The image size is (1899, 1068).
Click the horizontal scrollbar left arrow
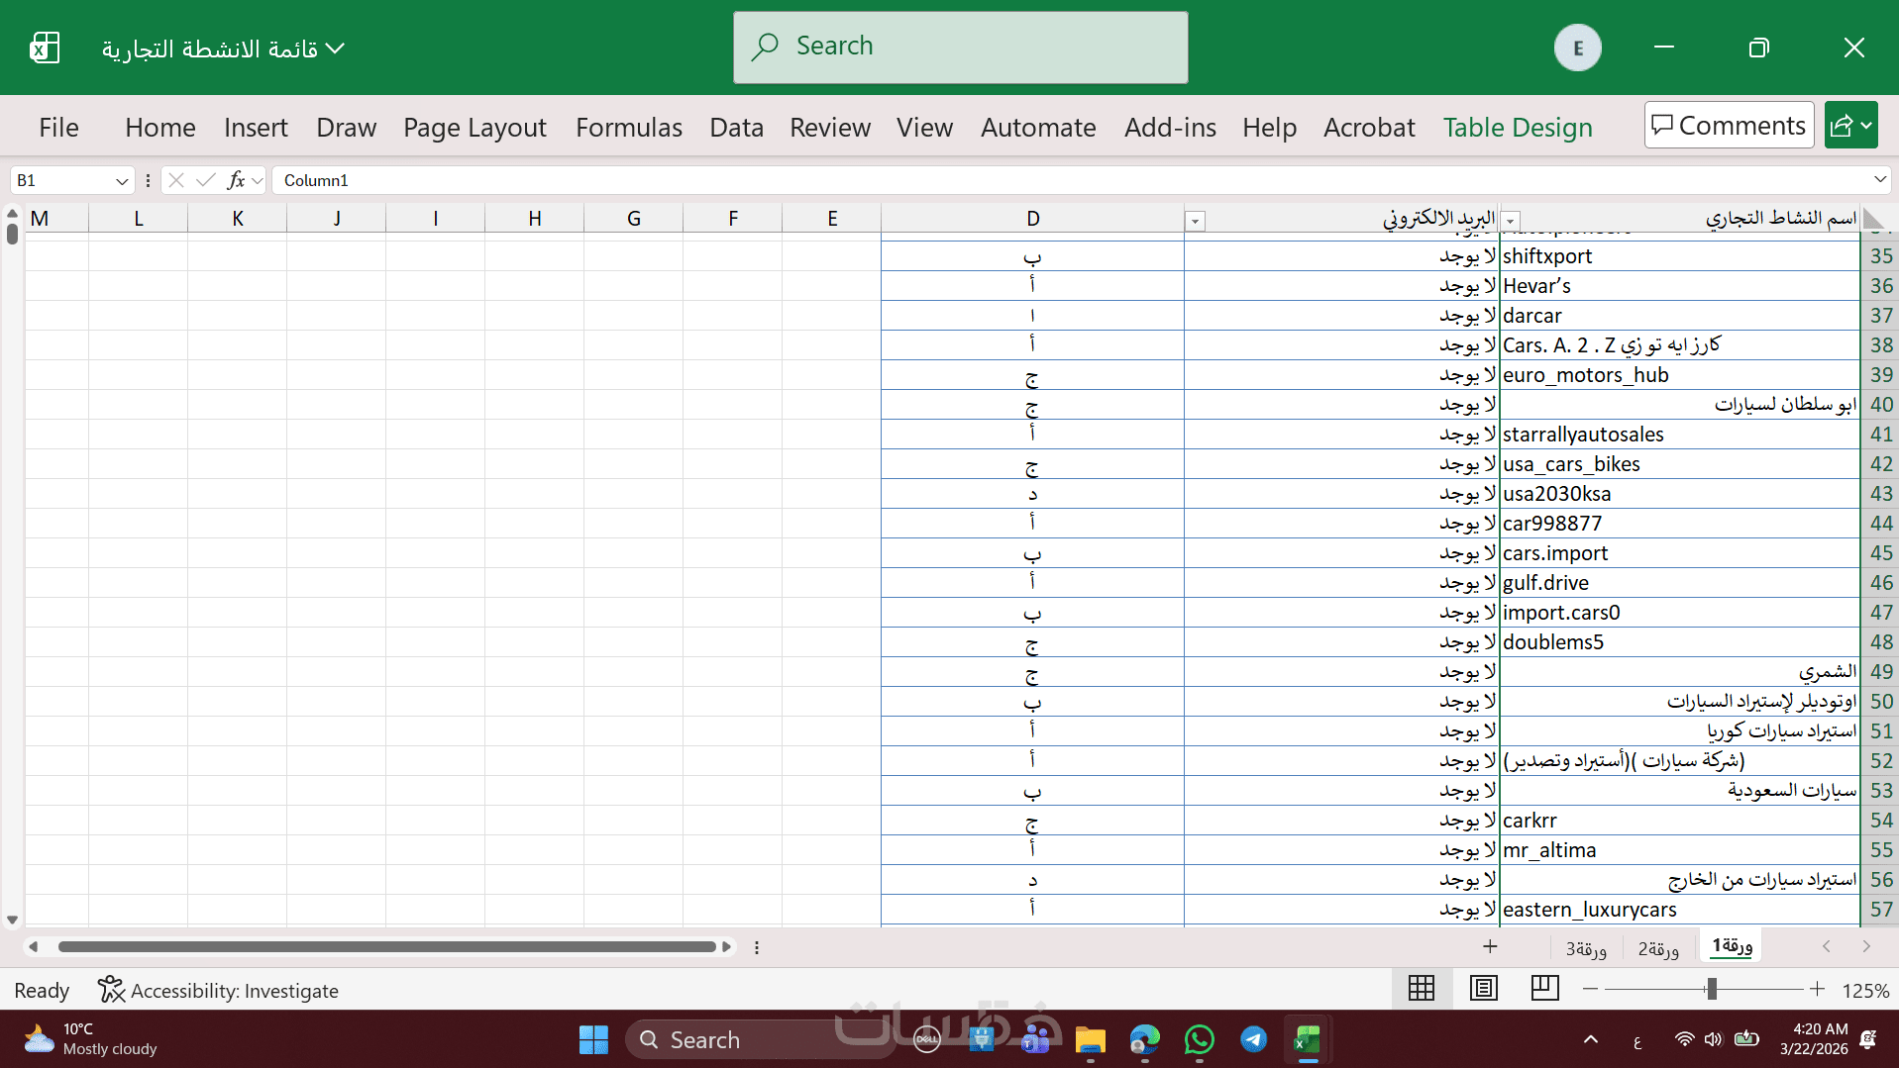coord(34,947)
